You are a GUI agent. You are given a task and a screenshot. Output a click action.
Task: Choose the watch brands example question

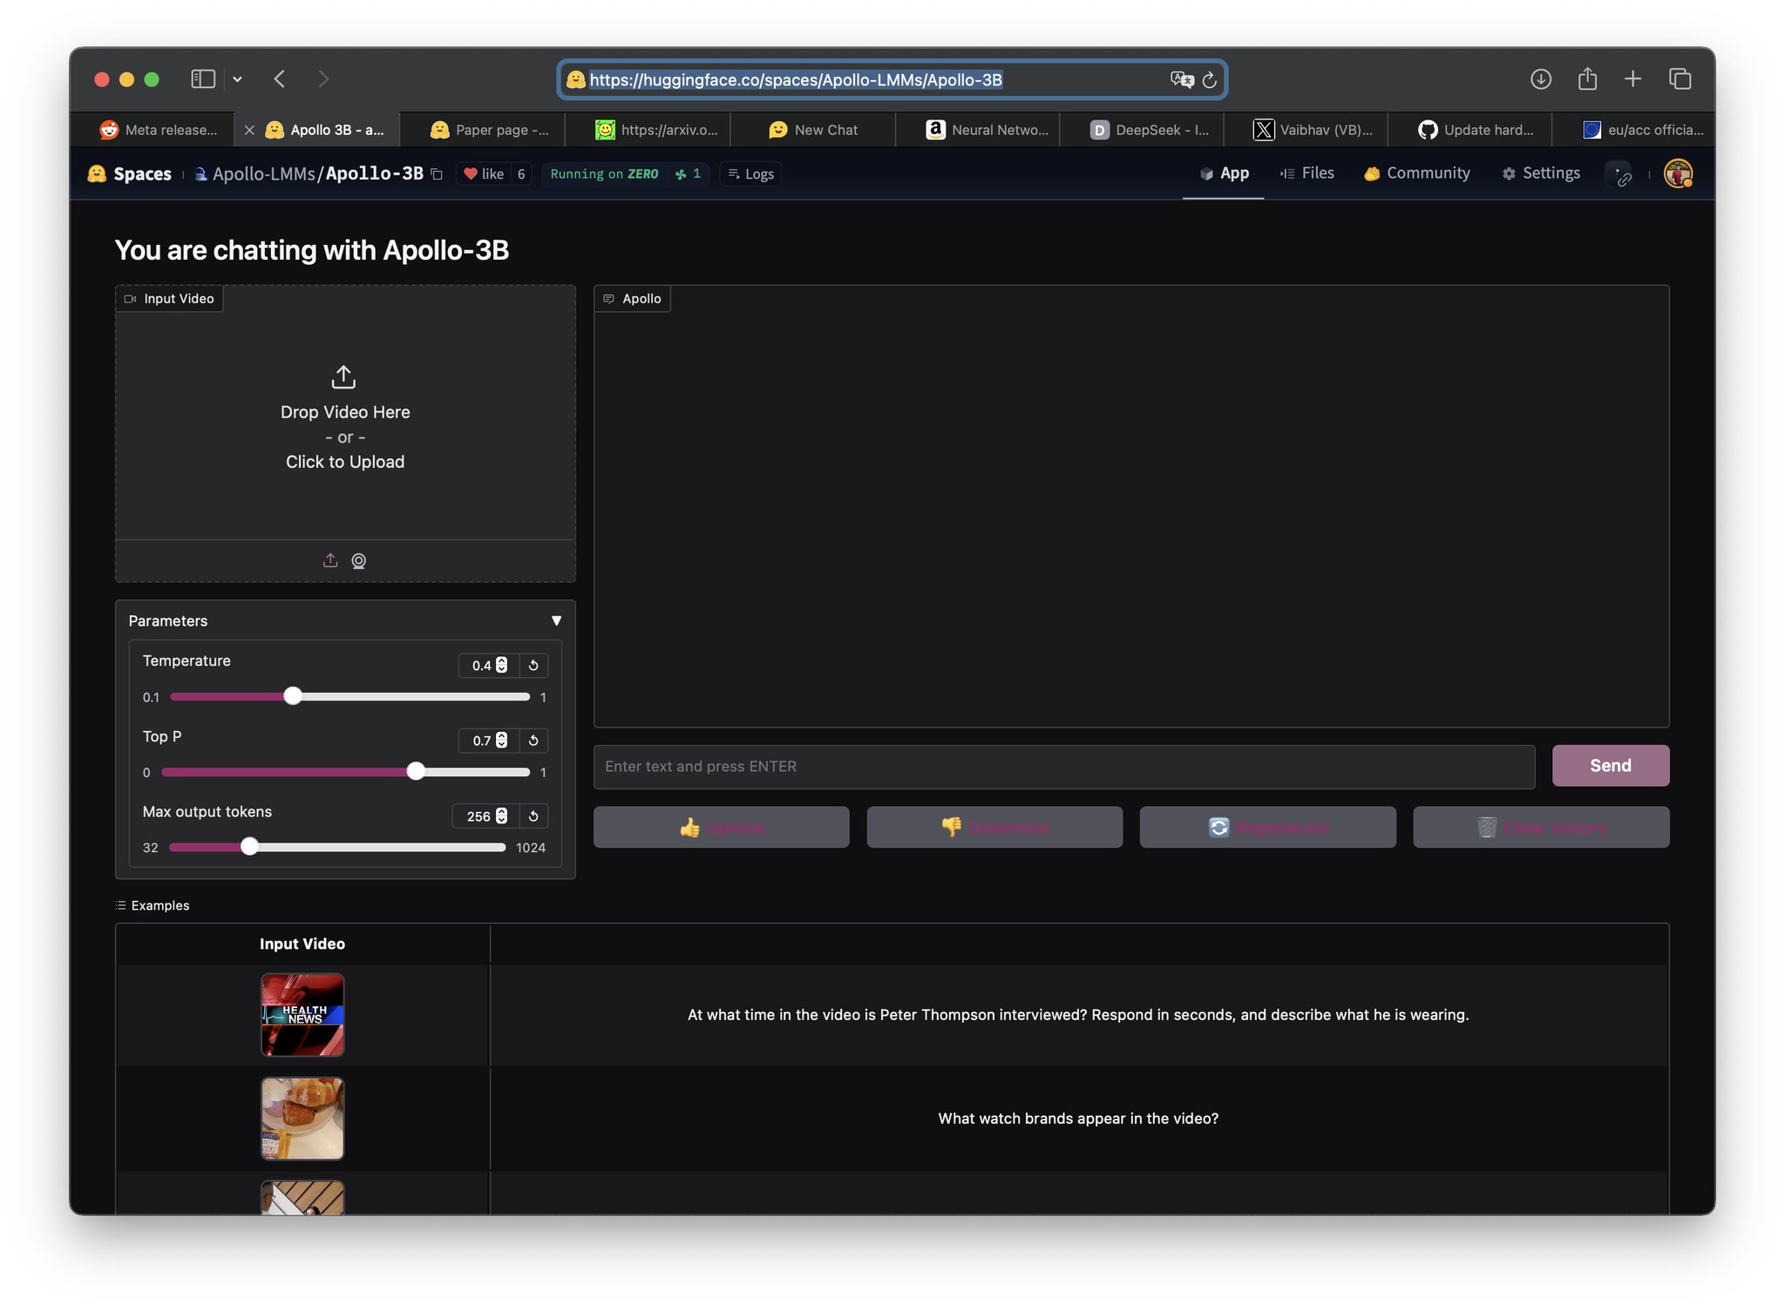tap(1078, 1119)
